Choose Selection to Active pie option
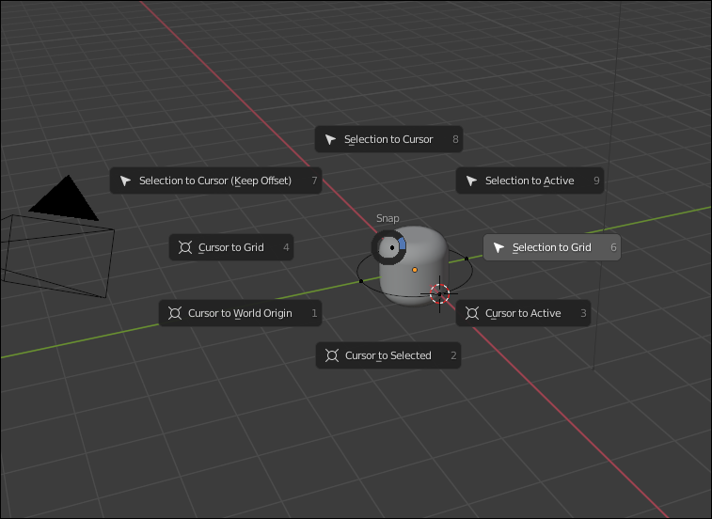712x519 pixels. point(530,181)
